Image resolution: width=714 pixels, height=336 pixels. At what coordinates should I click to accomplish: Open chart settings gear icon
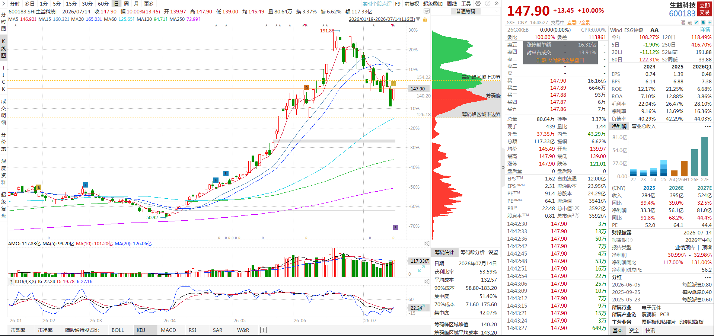tap(478, 3)
